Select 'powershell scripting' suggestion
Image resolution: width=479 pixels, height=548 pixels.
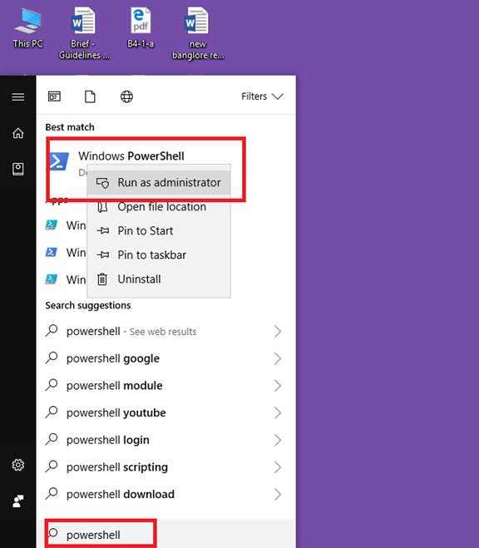click(166, 467)
